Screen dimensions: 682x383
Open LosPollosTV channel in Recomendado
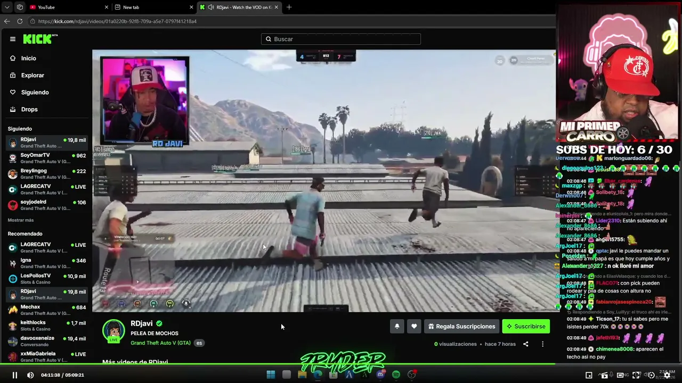tap(46, 279)
